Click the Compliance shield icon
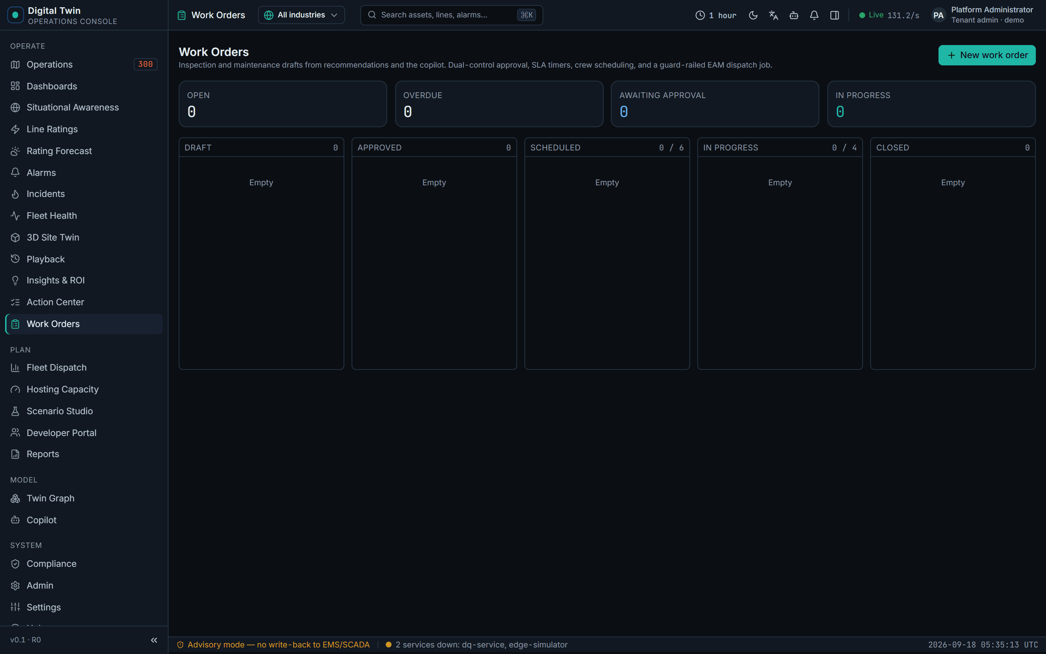The image size is (1046, 654). [x=15, y=564]
